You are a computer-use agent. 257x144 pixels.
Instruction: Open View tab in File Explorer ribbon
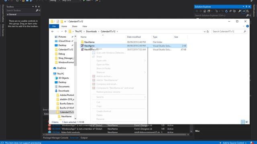[x=85, y=26]
